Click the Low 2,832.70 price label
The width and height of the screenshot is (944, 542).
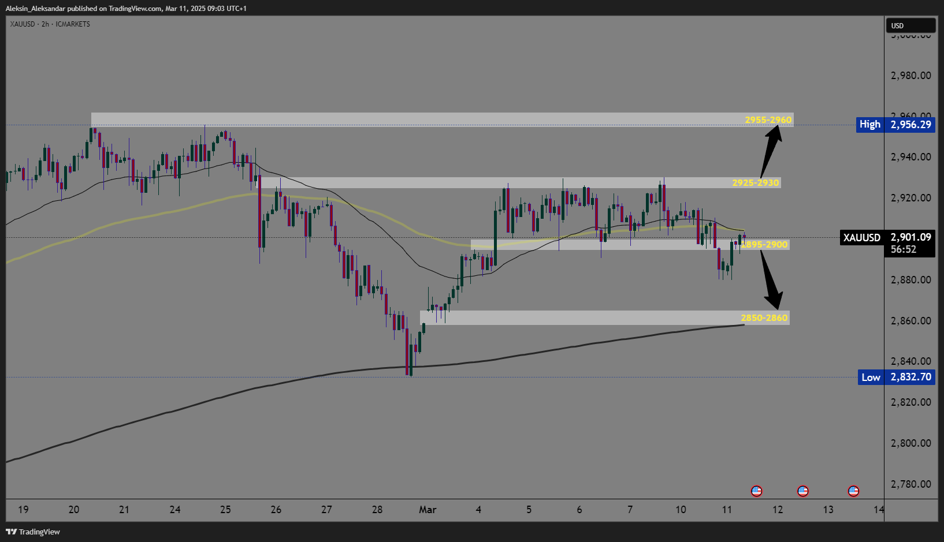point(895,377)
